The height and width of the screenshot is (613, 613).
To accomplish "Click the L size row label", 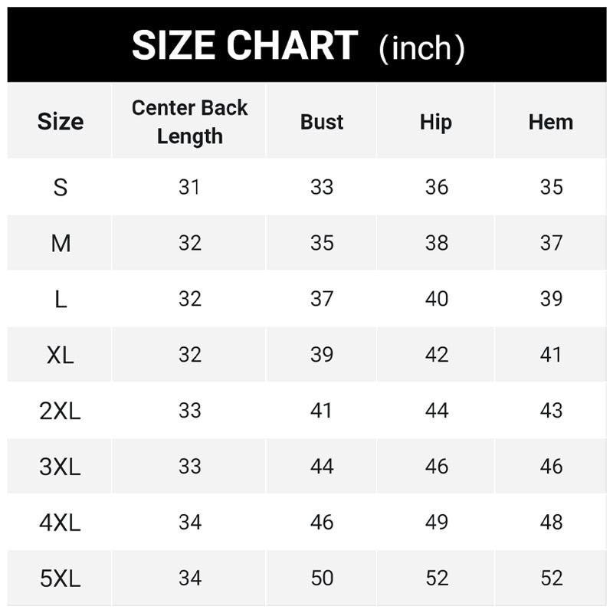I will 61,299.
